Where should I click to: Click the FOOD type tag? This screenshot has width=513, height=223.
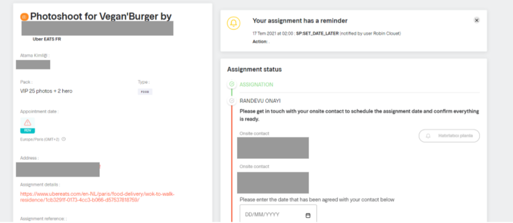click(x=145, y=92)
